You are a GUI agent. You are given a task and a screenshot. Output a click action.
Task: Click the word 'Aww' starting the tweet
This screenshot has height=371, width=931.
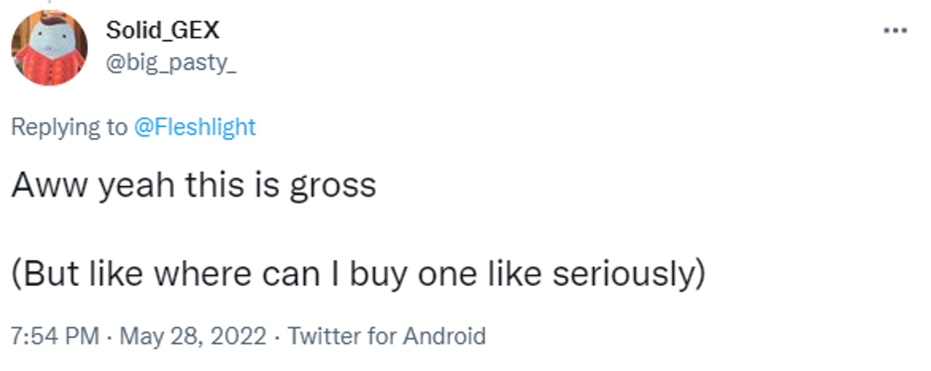coord(49,185)
